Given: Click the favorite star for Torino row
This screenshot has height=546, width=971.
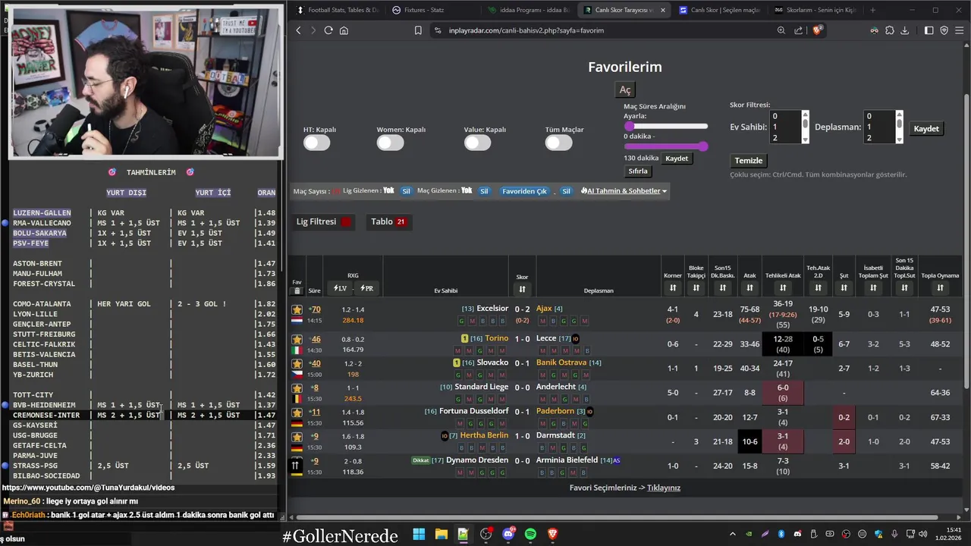Looking at the screenshot, I should pos(297,339).
